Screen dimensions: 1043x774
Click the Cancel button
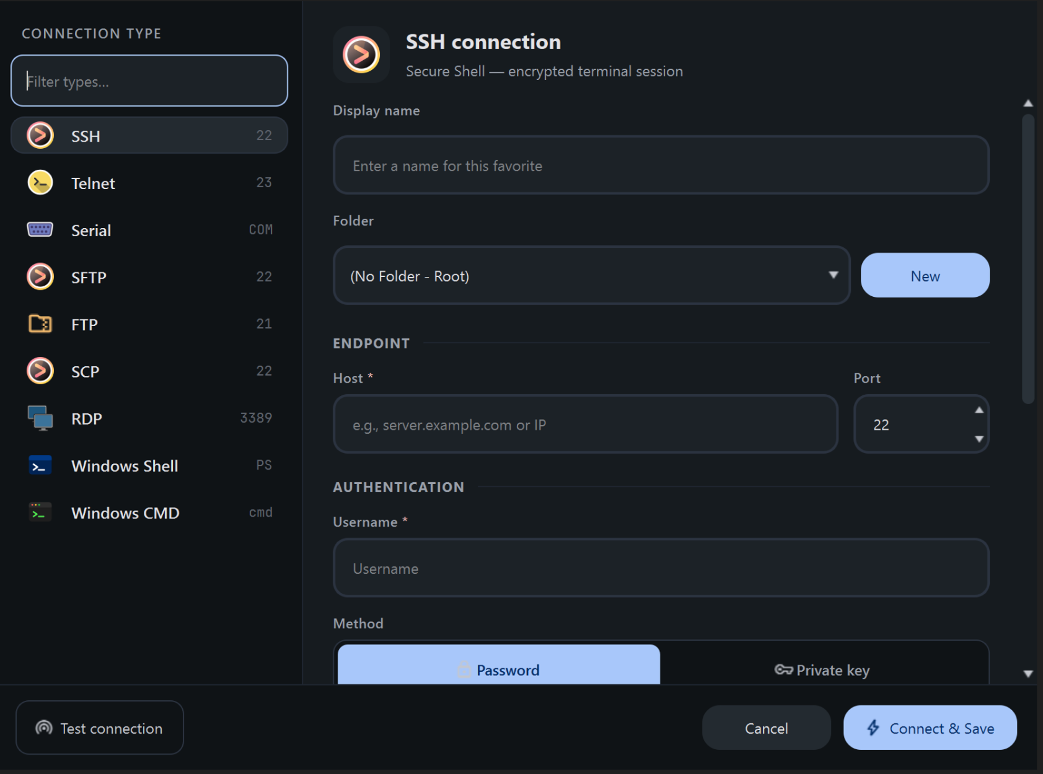pyautogui.click(x=766, y=728)
